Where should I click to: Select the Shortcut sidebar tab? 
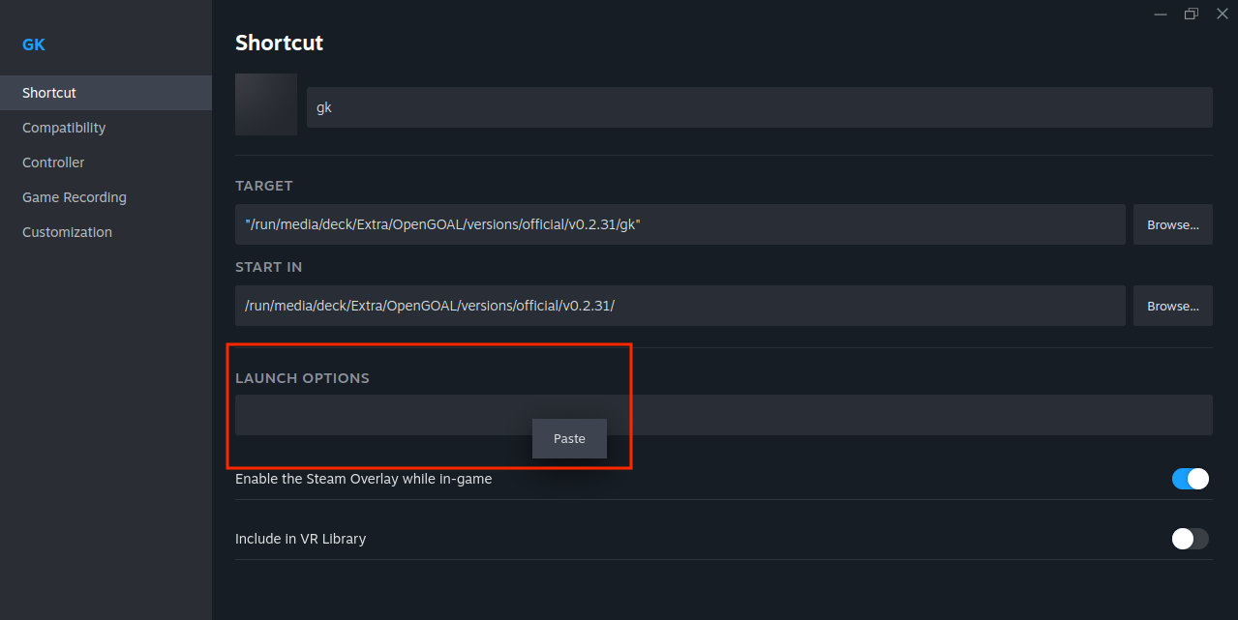(x=49, y=93)
